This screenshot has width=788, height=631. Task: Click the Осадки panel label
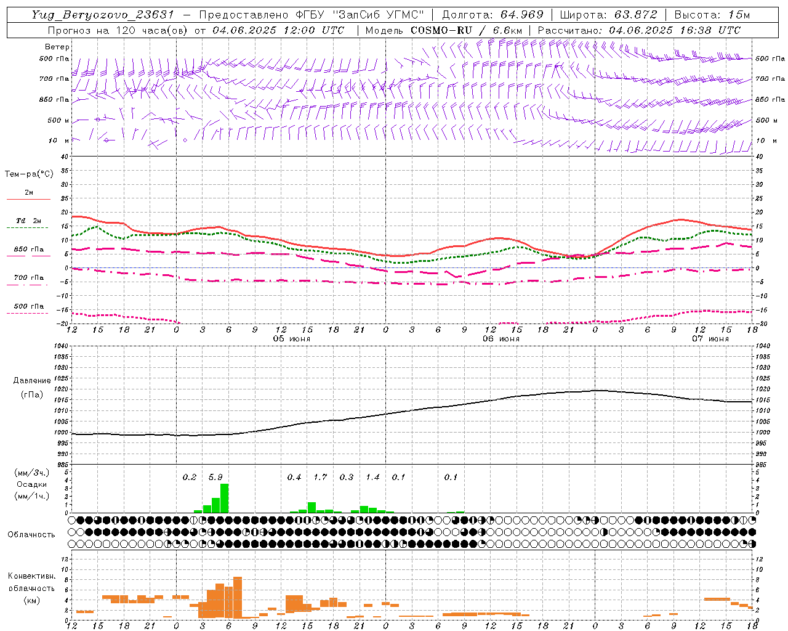[x=31, y=484]
